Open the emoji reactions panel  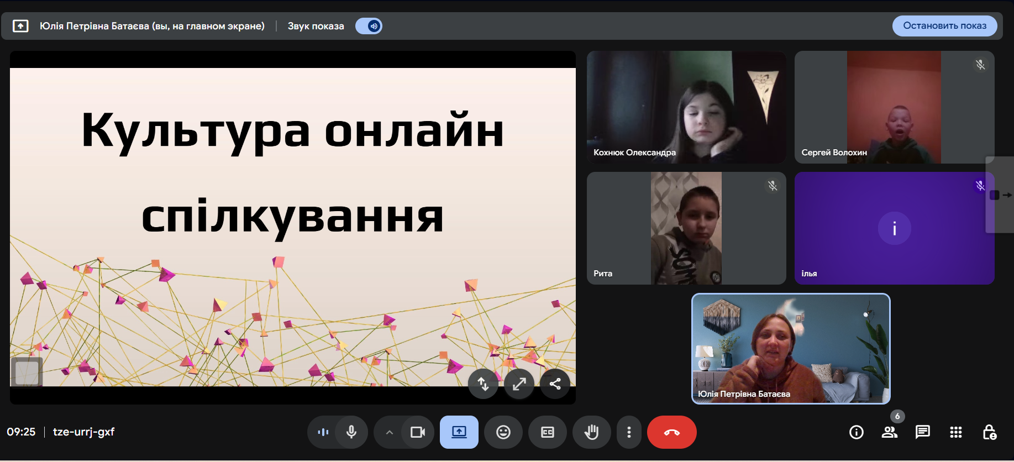[x=503, y=432]
